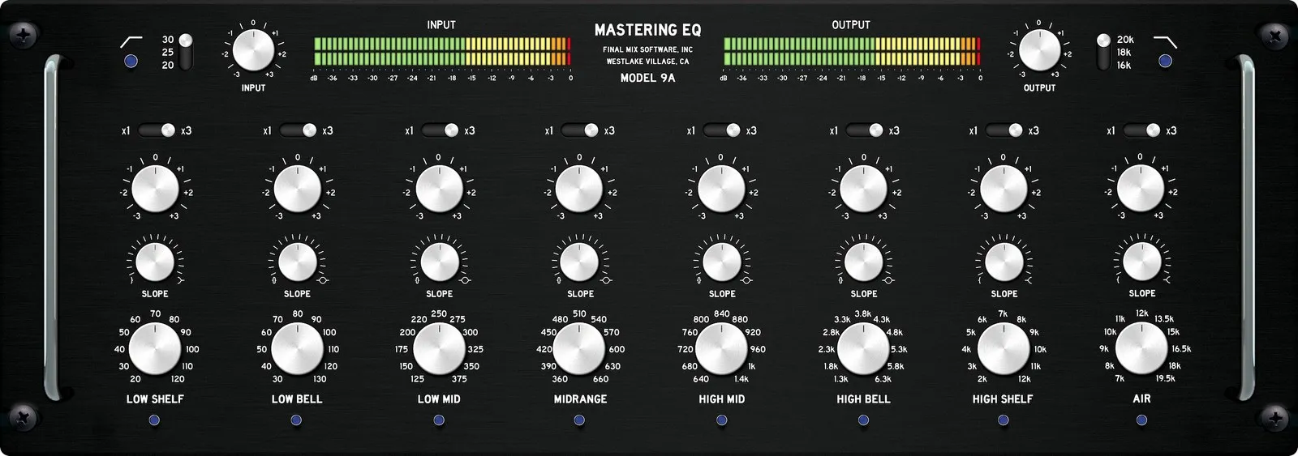The image size is (1298, 456).
Task: Click the WESTLAKE VILLAGE, CA text
Action: pyautogui.click(x=647, y=62)
